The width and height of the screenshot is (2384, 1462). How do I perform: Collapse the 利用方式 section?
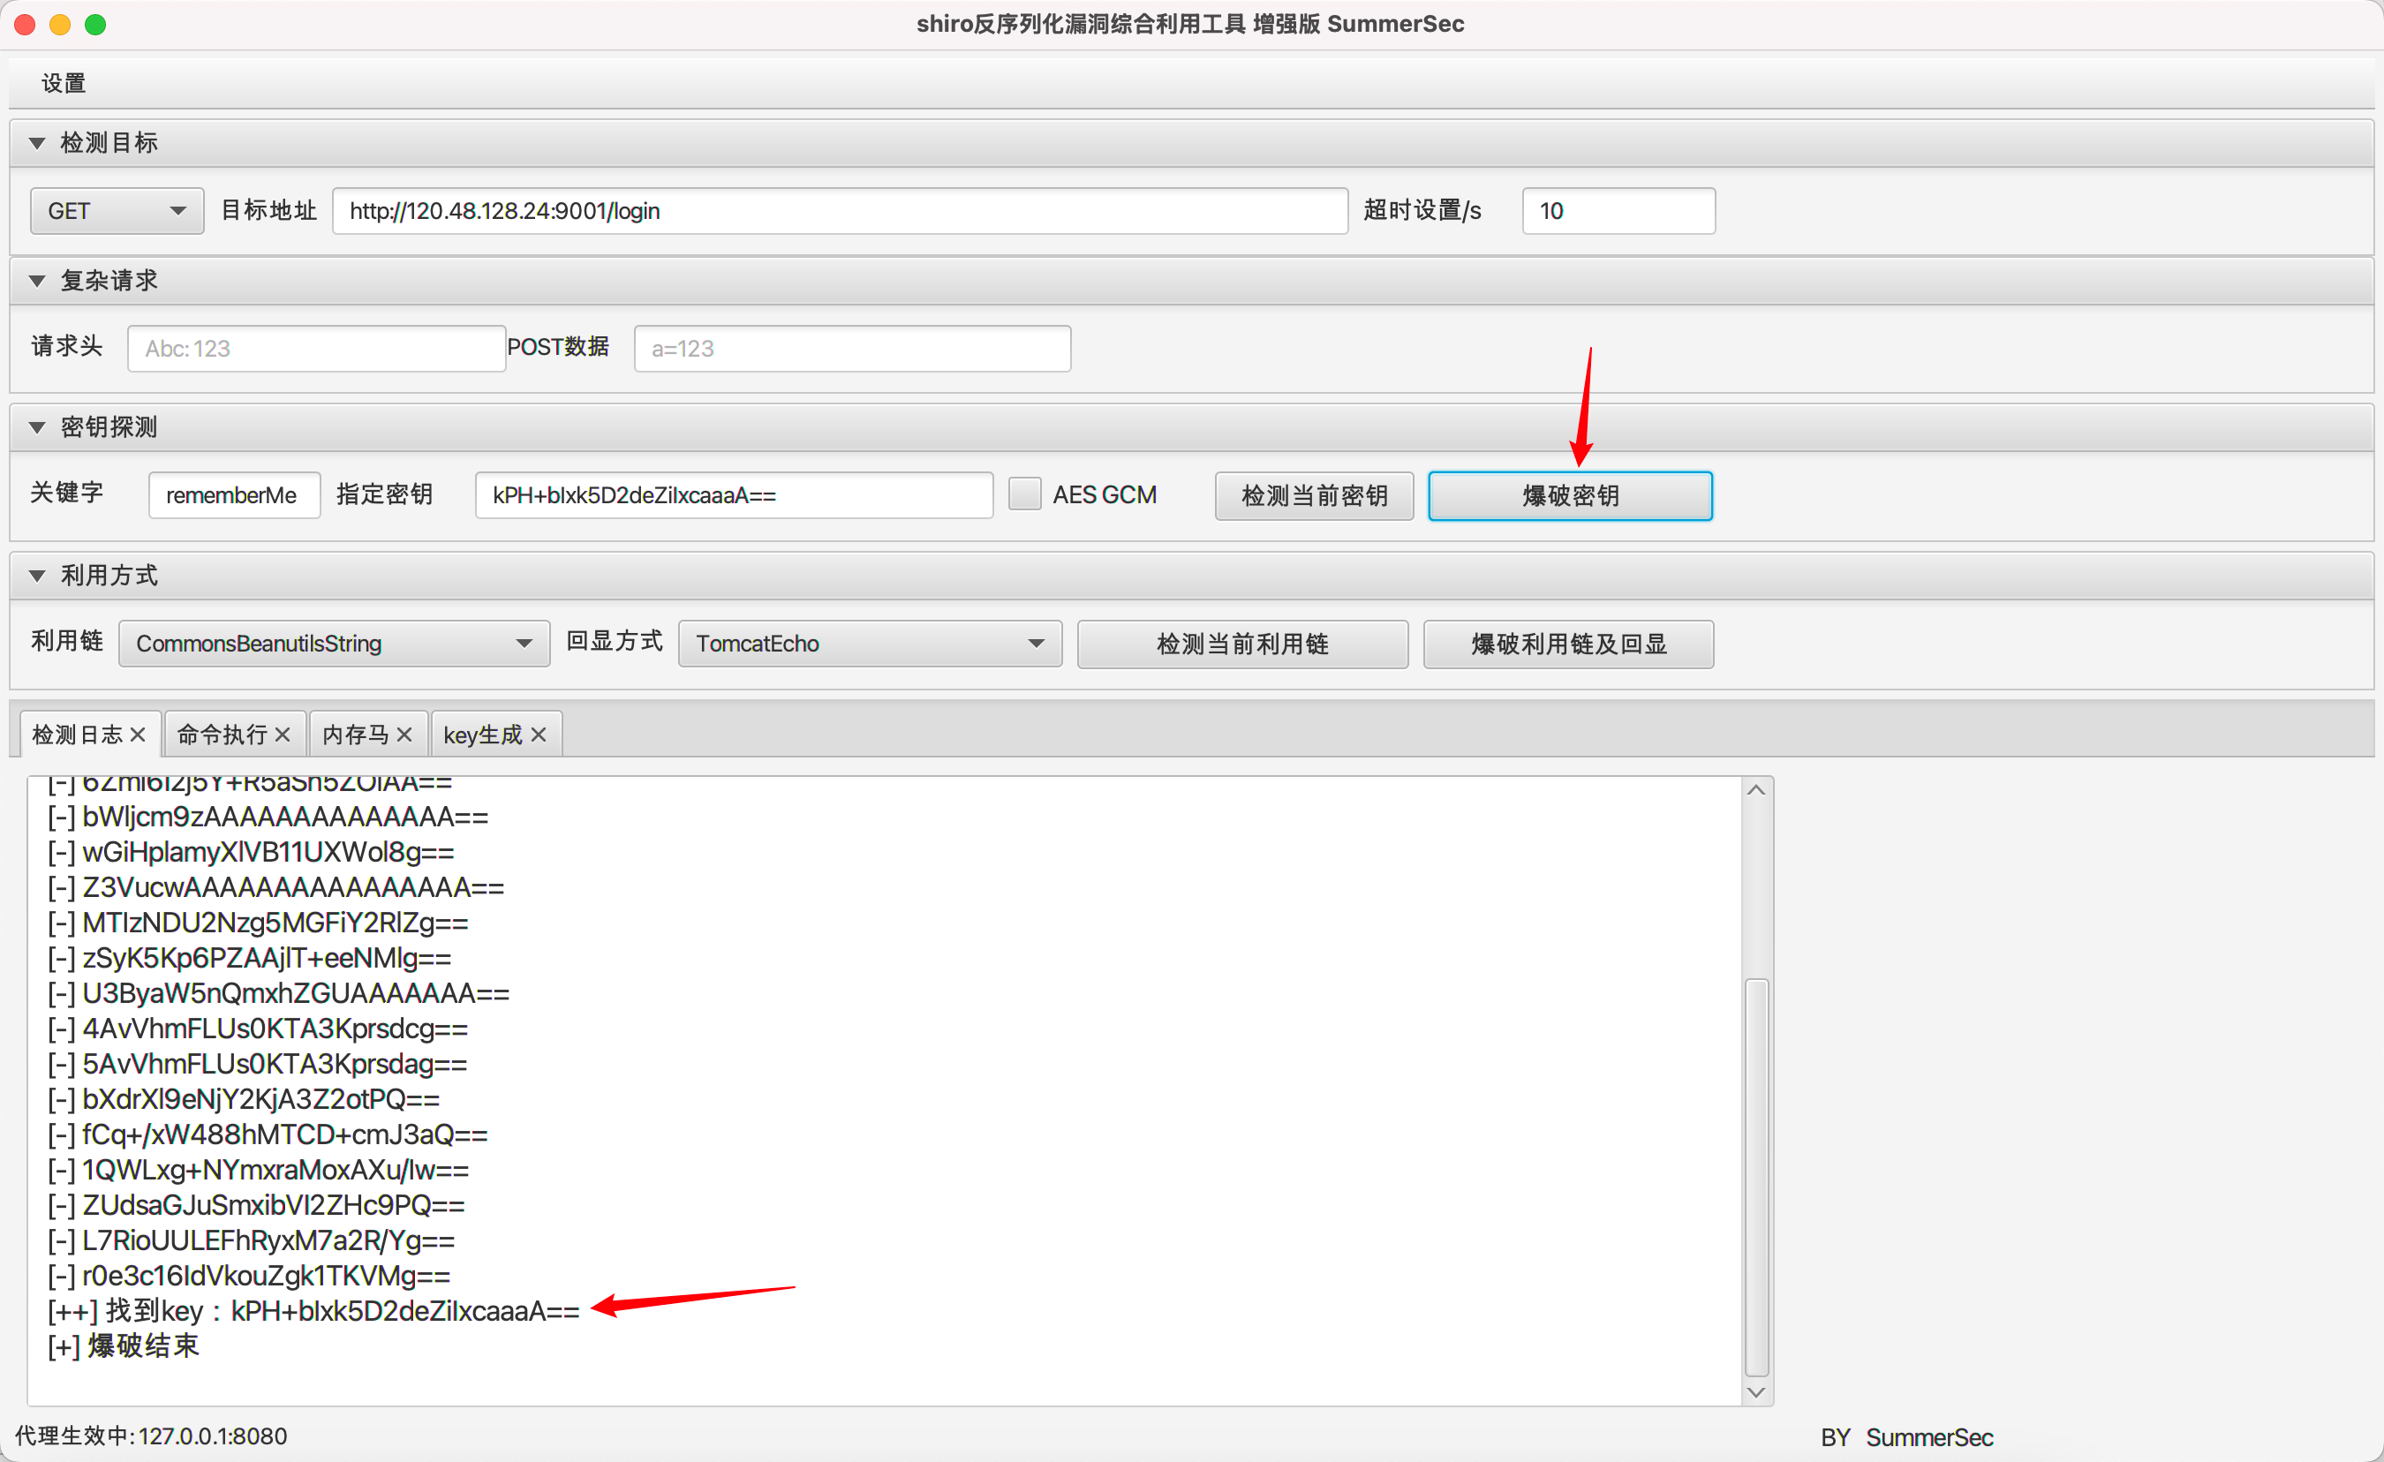(x=37, y=576)
